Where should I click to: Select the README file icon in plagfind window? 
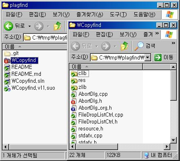7,67
